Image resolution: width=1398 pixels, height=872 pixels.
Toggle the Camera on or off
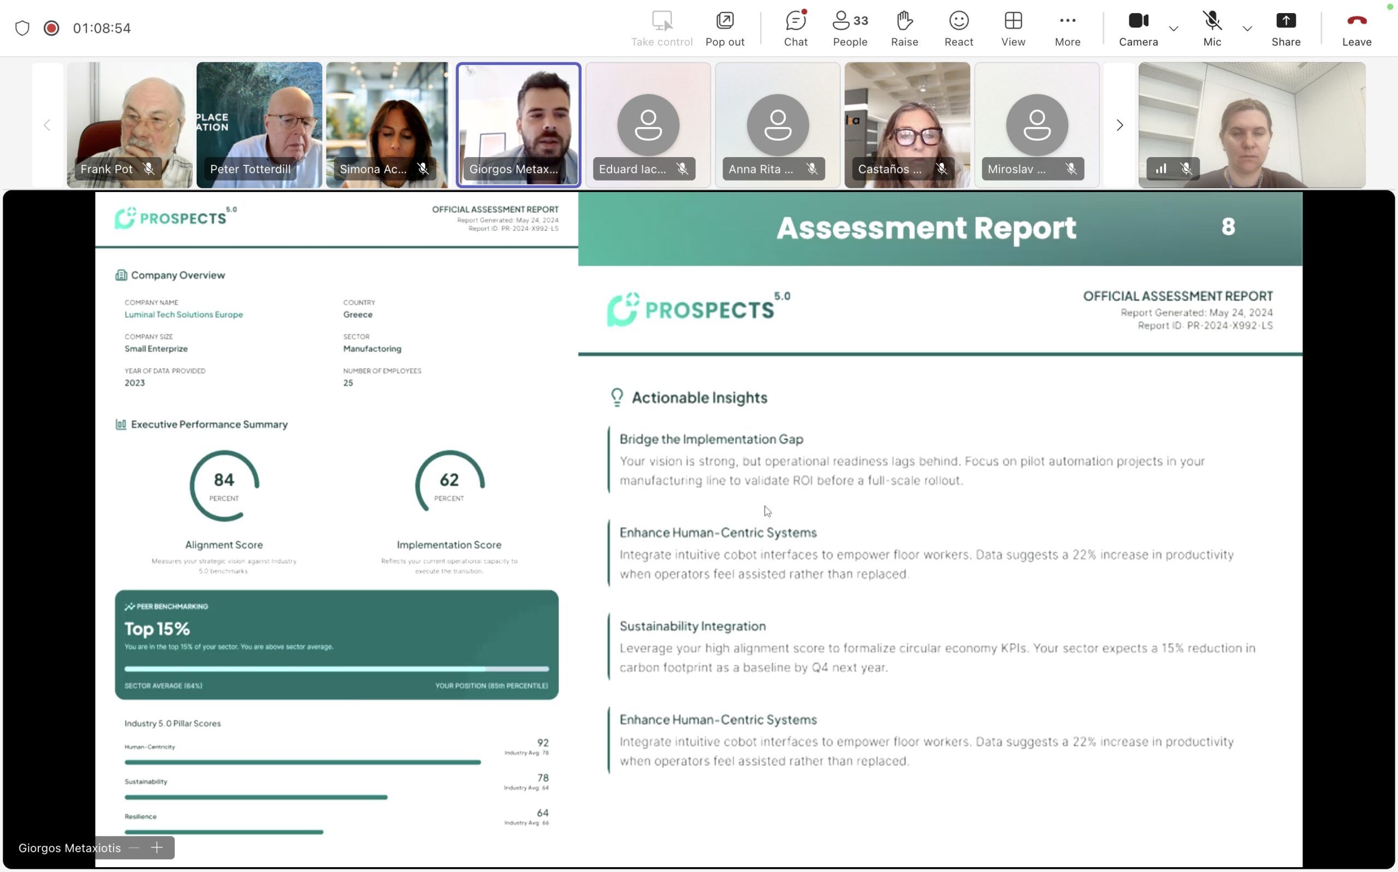click(x=1138, y=28)
